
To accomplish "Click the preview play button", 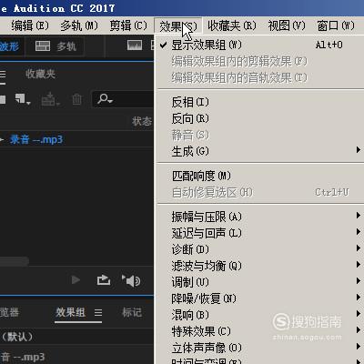I will tap(76, 279).
